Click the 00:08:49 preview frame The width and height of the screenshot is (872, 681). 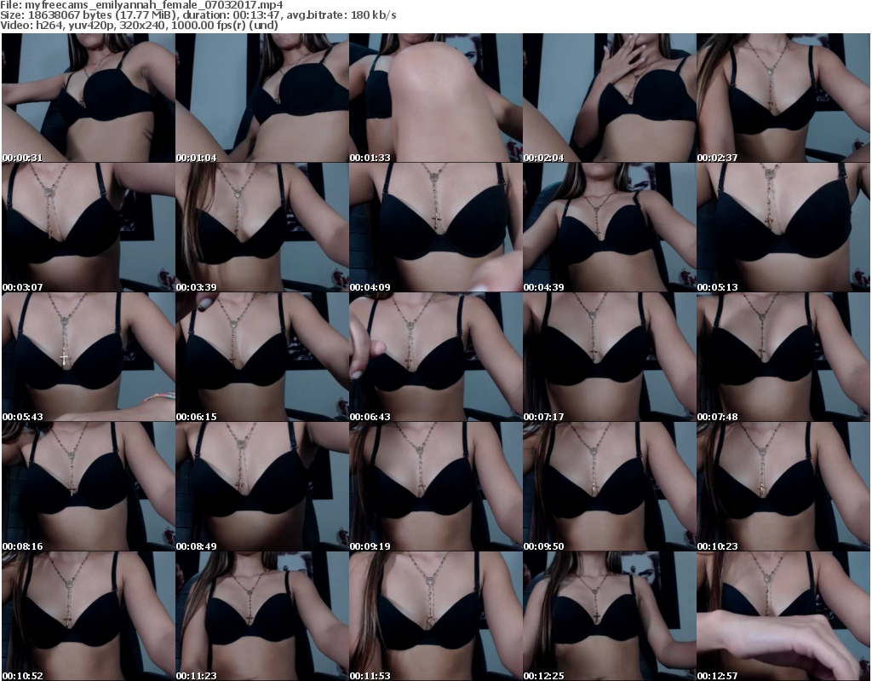point(262,487)
